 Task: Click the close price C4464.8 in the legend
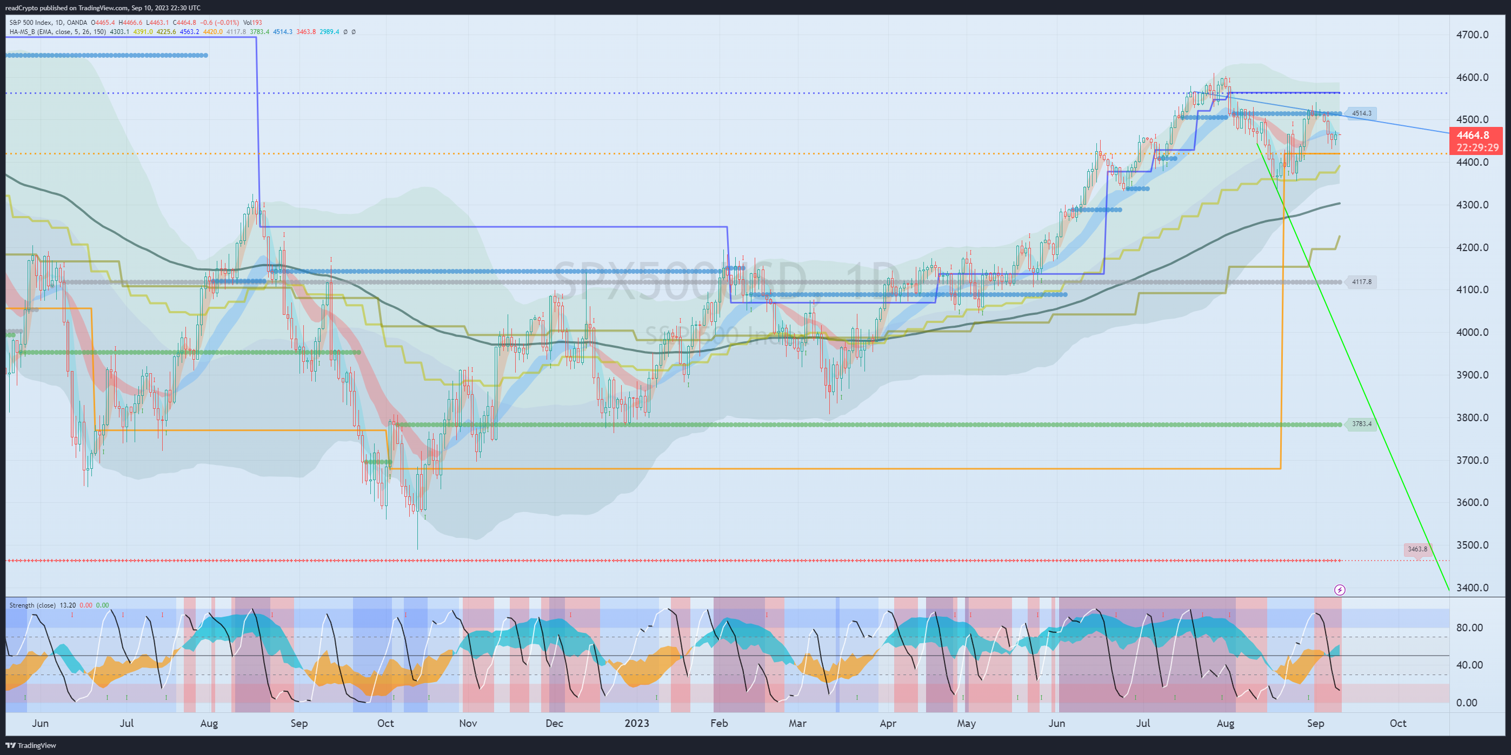[x=185, y=23]
